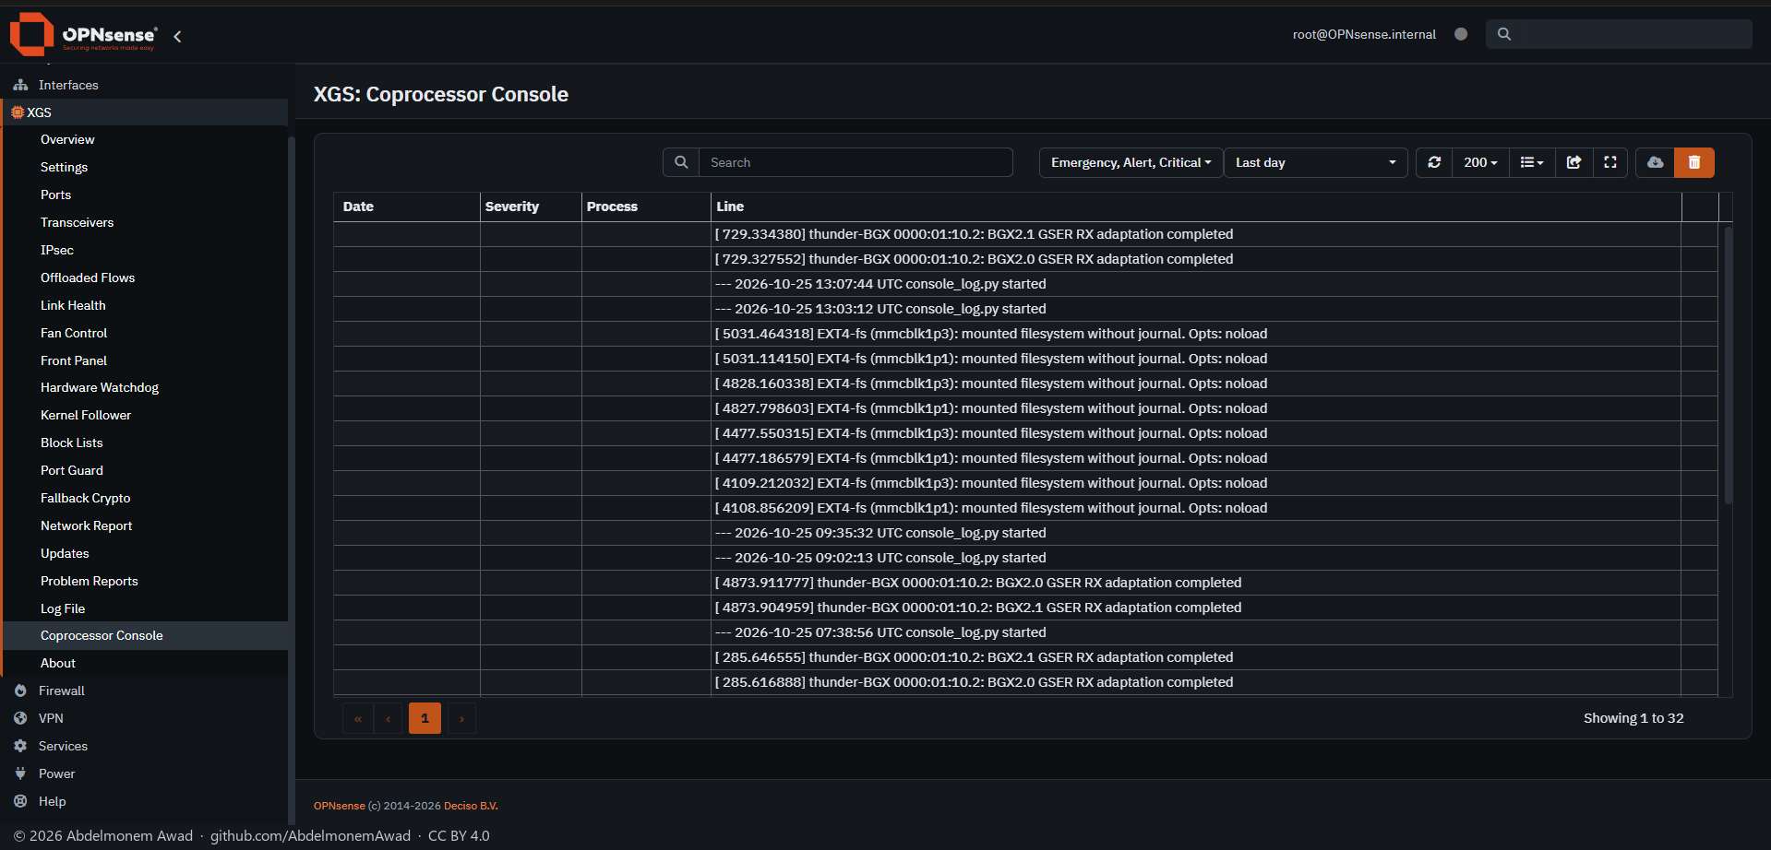Click the status indicator next to root@OPNsense.internal

pyautogui.click(x=1461, y=34)
